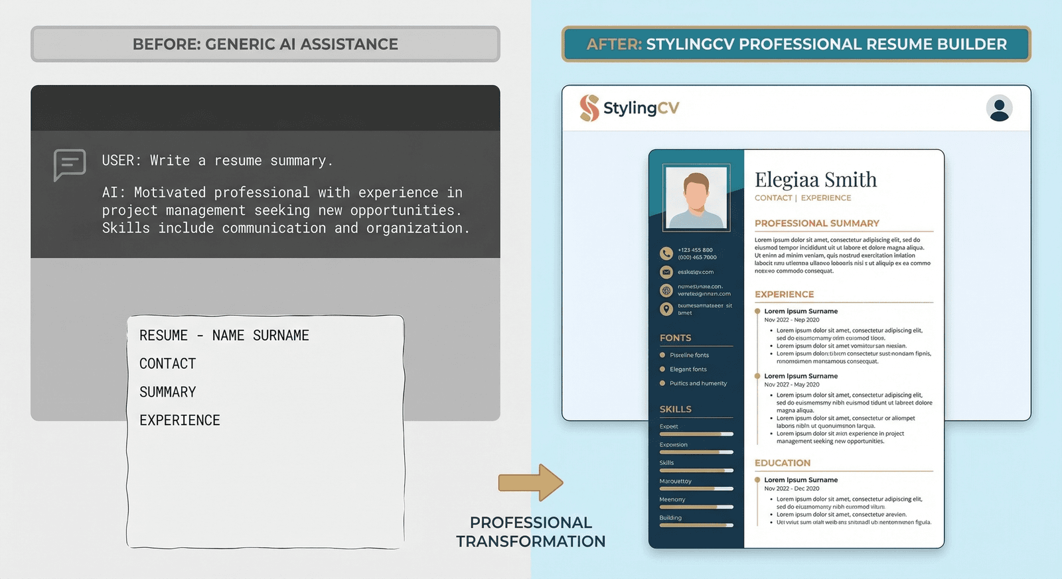The image size is (1062, 579).
Task: Click 'RESUME - NAME SURNAME' in plain document
Action: click(x=224, y=336)
